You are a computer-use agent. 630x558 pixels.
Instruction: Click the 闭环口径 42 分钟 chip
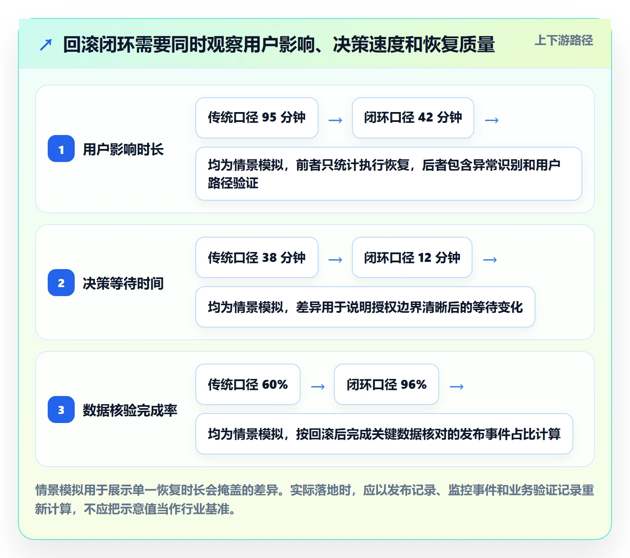(413, 118)
